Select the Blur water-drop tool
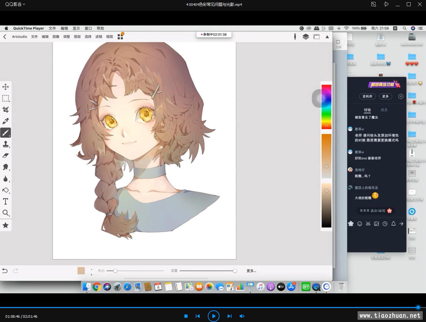This screenshot has height=322, width=426. point(6,179)
